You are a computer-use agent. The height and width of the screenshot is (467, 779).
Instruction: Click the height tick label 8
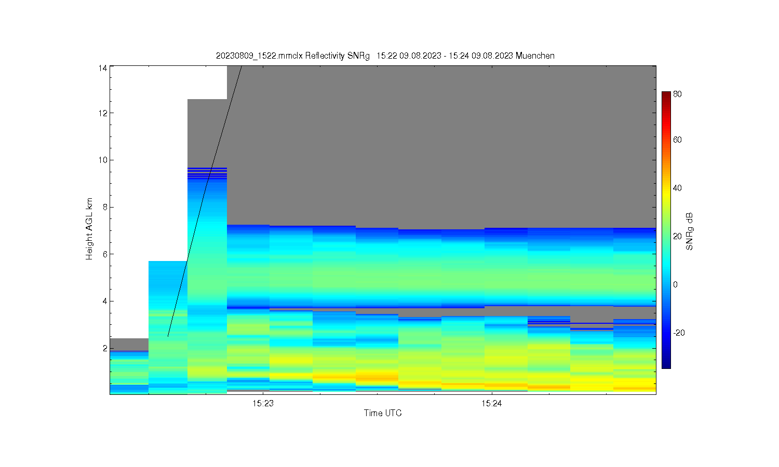(x=105, y=207)
